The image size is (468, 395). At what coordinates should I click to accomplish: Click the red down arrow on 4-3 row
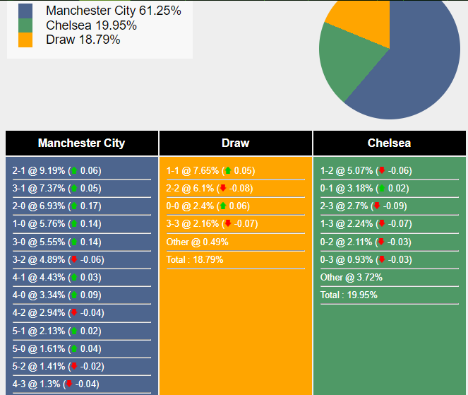pos(69,384)
